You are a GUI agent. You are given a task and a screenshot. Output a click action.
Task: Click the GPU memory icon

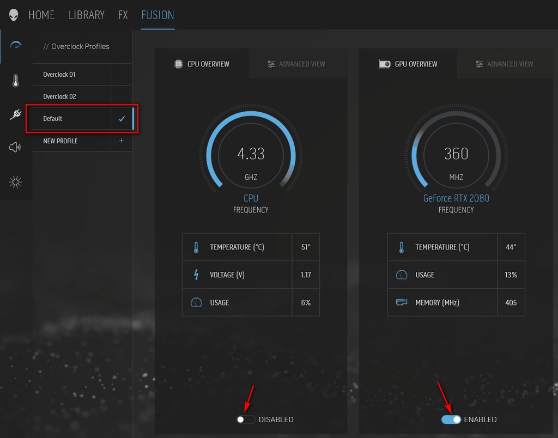(402, 302)
